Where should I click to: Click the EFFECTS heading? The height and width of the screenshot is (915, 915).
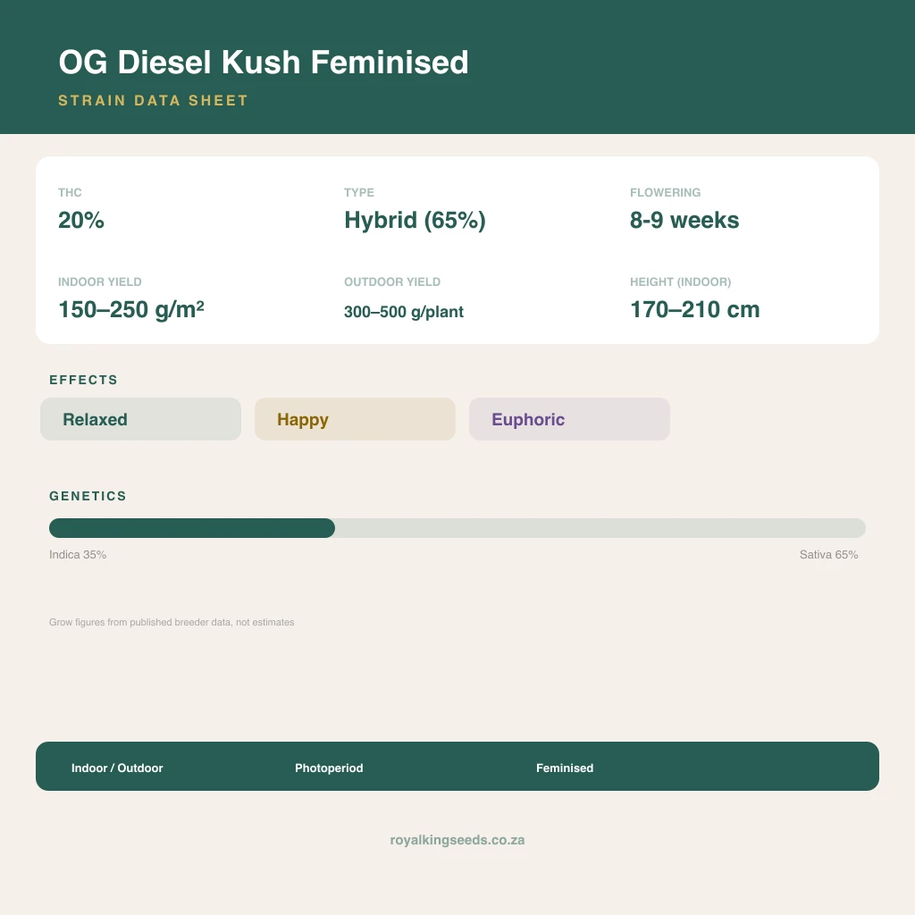(x=83, y=380)
